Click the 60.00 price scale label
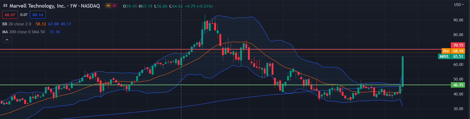This screenshot has width=470, height=119. pos(458,65)
